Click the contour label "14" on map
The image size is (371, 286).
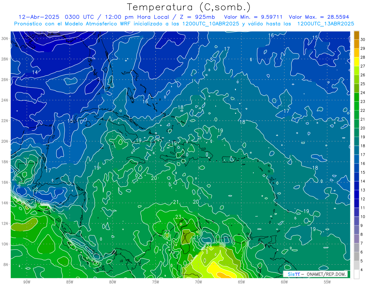coord(35,72)
